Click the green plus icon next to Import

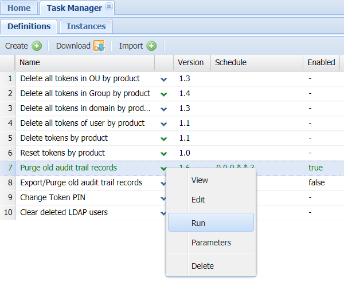[x=151, y=46]
